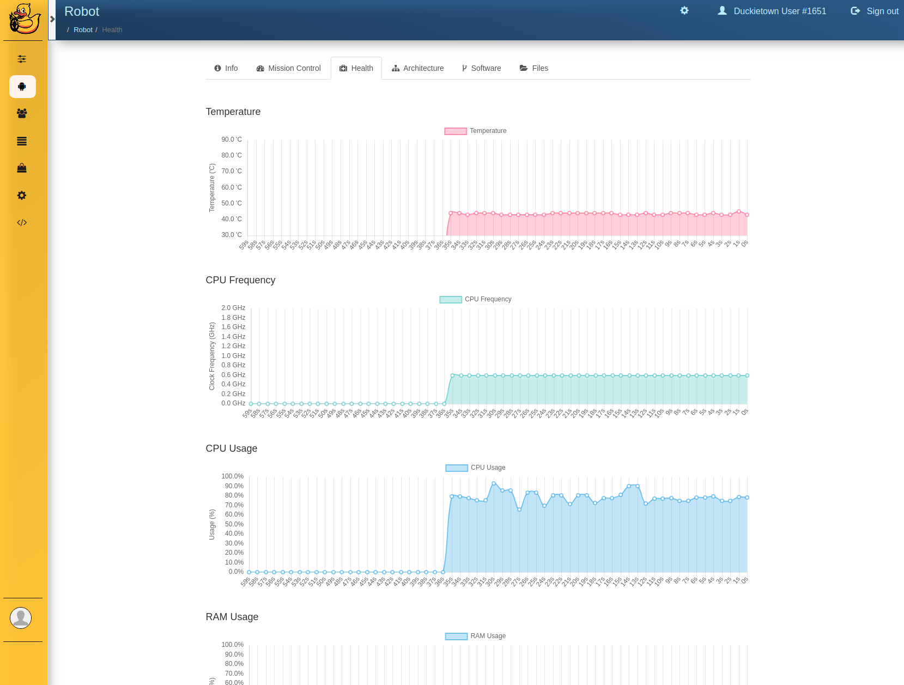Click the 2.0 GHz axis label
Image resolution: width=904 pixels, height=685 pixels.
pos(233,308)
